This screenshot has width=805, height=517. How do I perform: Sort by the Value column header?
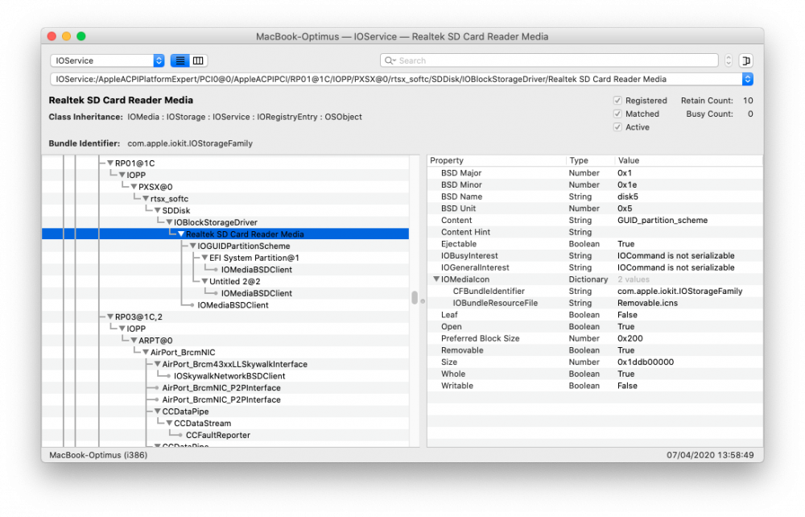click(x=688, y=160)
